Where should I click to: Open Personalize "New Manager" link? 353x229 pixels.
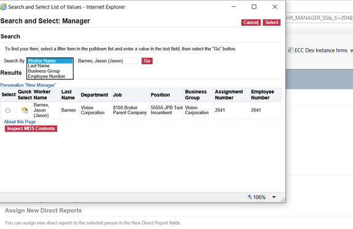28,85
